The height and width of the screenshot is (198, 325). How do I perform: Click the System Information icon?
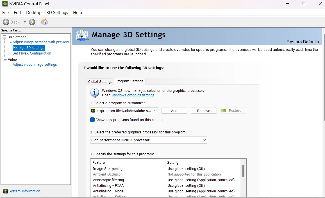point(6,191)
